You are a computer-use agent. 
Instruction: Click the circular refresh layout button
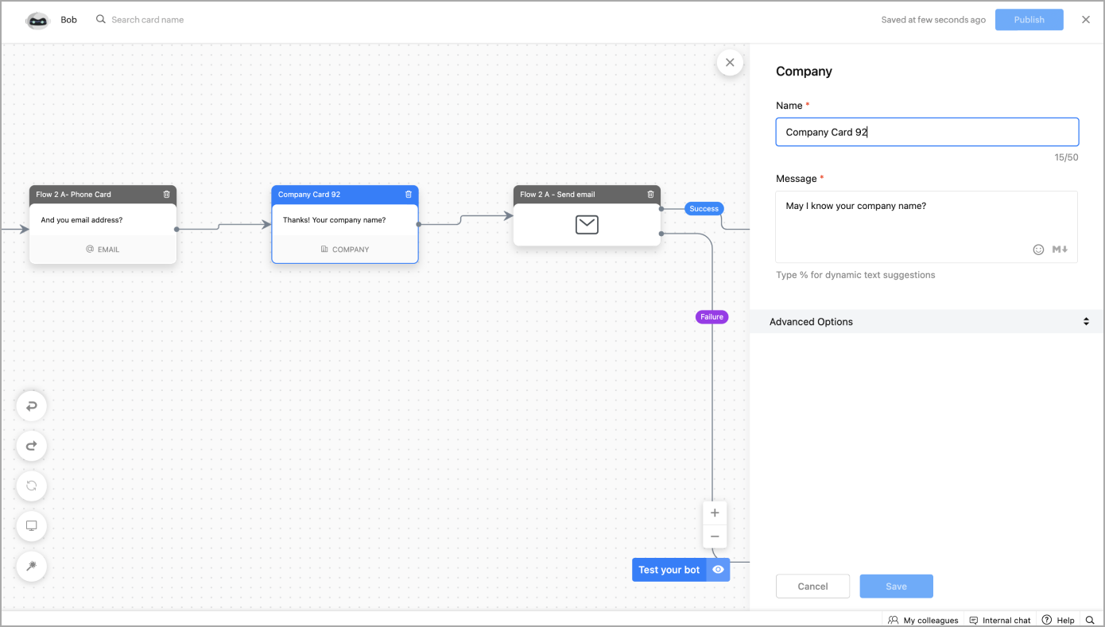[32, 486]
